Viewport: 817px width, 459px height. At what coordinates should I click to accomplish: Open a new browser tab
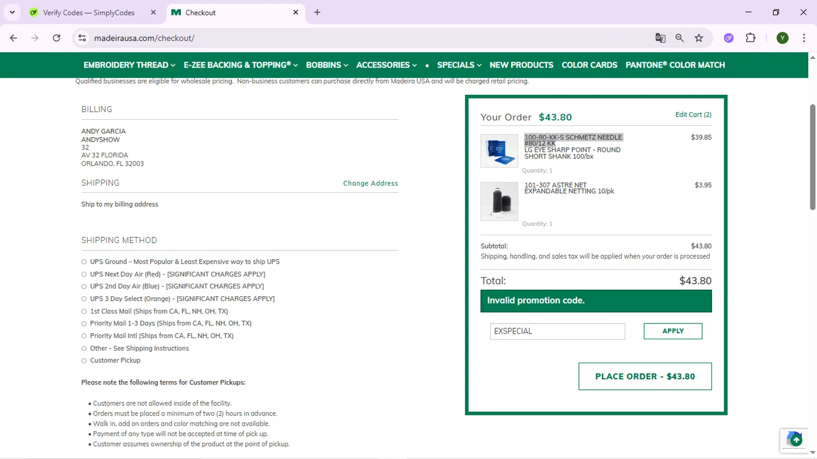(317, 12)
